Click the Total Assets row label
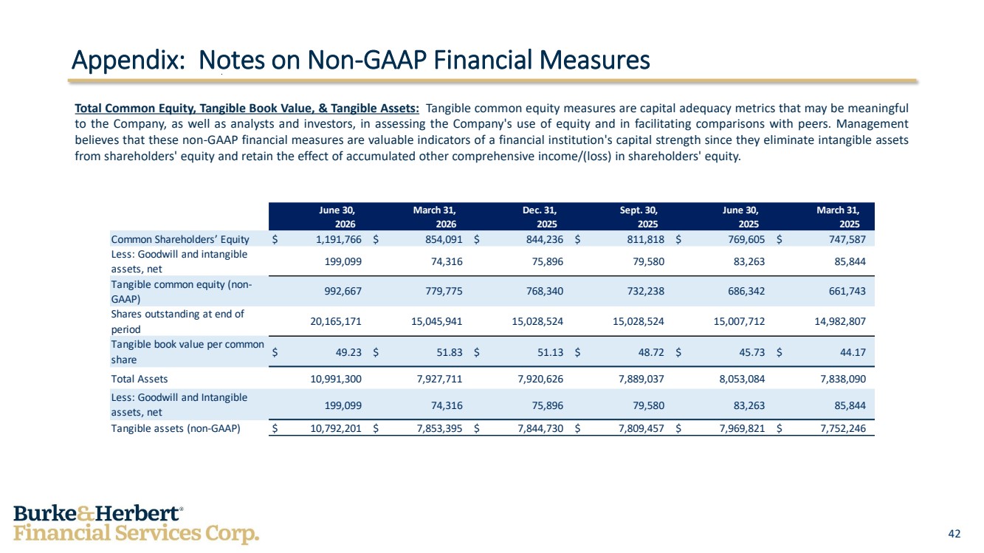Viewport: 984px width, 553px height. tap(140, 379)
